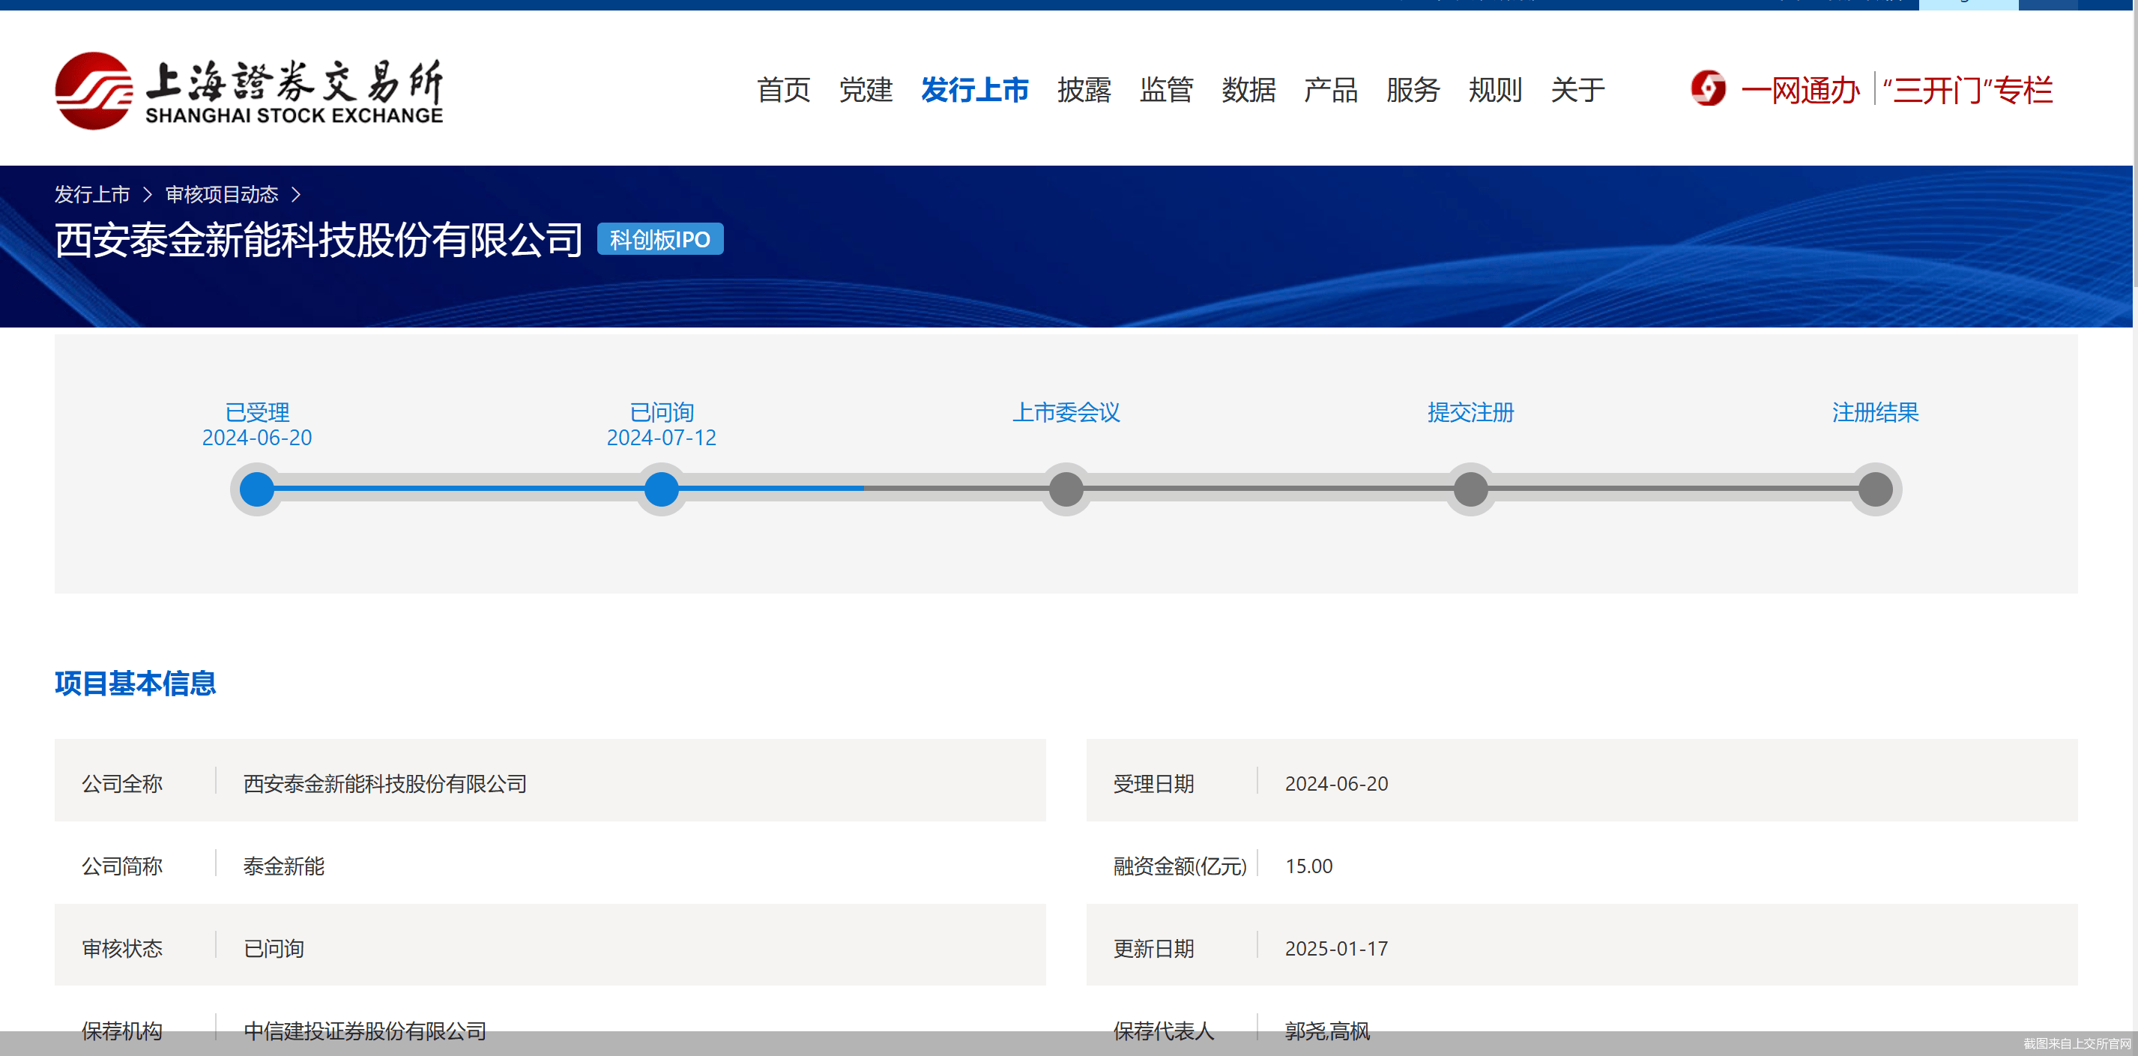Viewport: 2138px width, 1056px height.
Task: Click the 上市委会议 stage label
Action: pos(1066,411)
